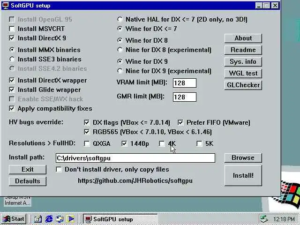Toggle DX flags (VBox <= 7.0.14) checkbox
Image resolution: width=300 pixels, height=225 pixels.
pyautogui.click(x=87, y=122)
